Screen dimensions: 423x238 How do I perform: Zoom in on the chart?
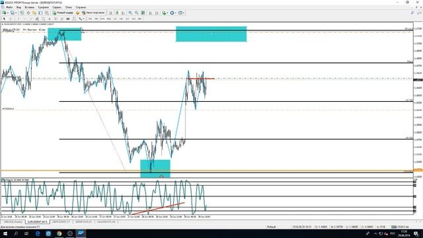[x=130, y=13]
